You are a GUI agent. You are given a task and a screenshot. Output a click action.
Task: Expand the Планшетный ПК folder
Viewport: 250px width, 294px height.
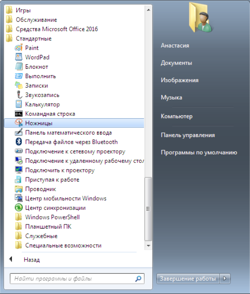pos(43,227)
